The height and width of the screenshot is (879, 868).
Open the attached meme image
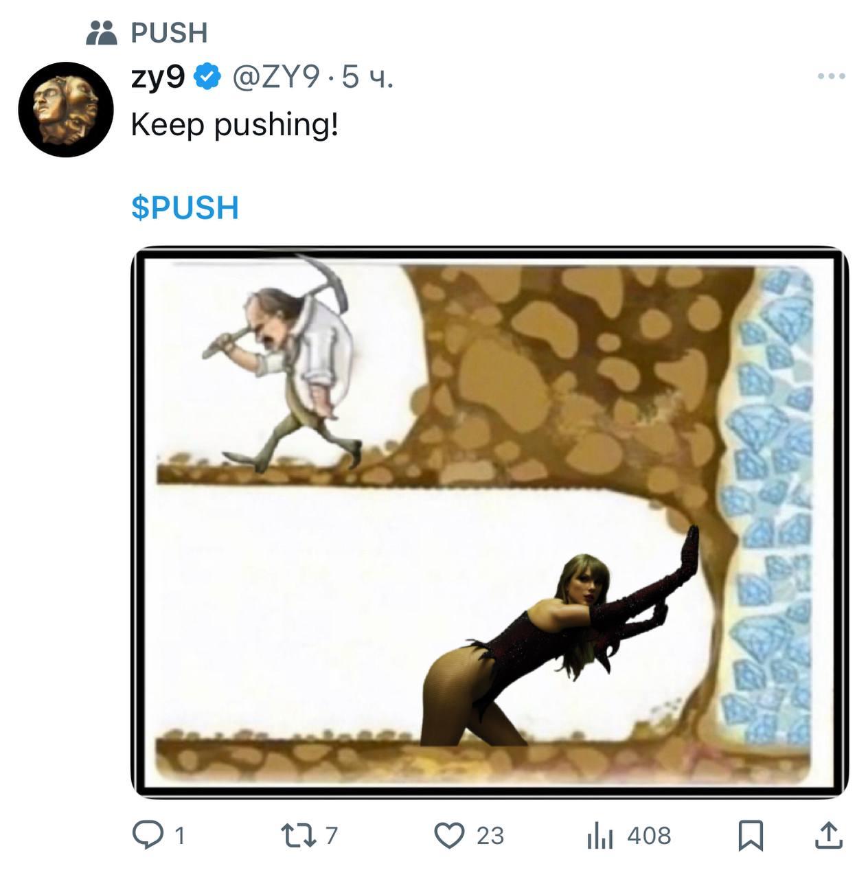point(490,523)
